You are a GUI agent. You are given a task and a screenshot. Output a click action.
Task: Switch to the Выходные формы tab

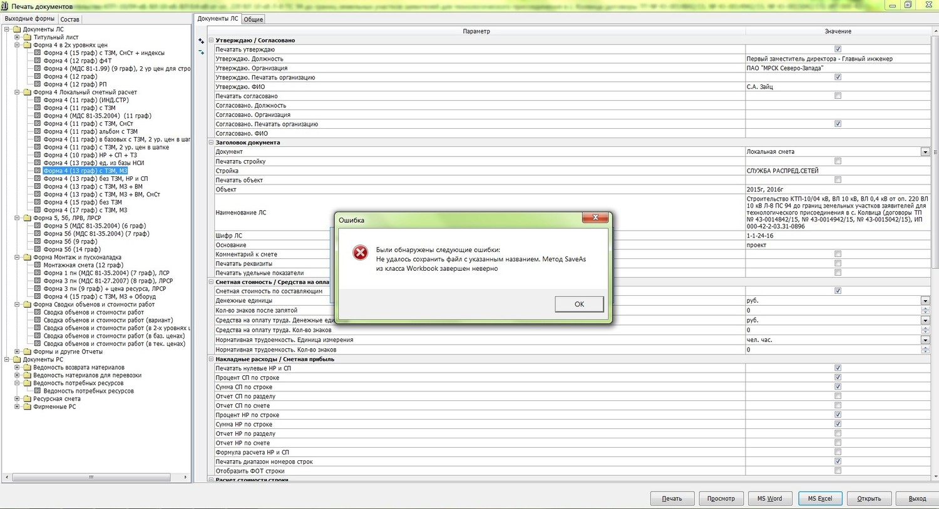click(x=29, y=19)
